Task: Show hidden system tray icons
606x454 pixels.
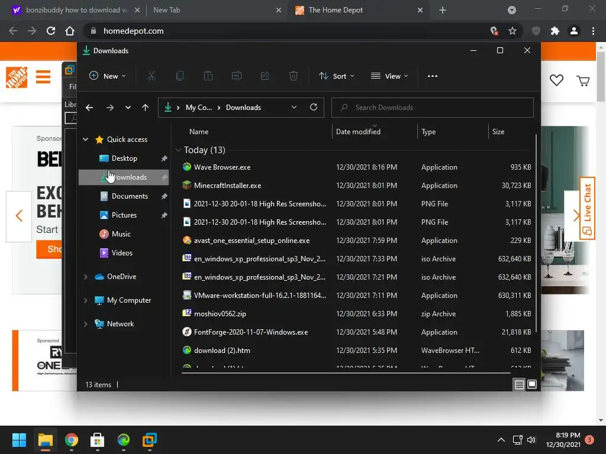Action: pos(501,440)
